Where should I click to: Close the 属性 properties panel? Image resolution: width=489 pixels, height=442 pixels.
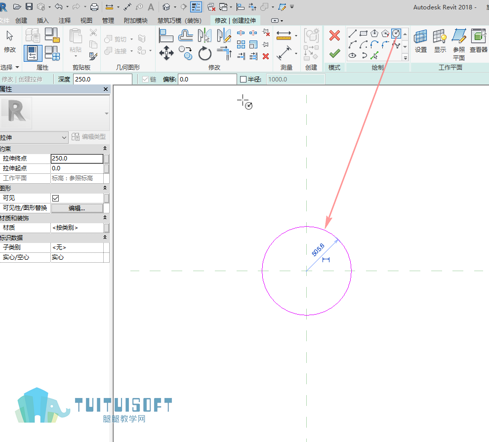pos(106,89)
